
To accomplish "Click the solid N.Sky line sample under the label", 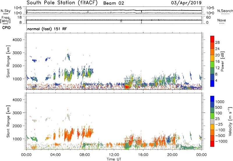I will (x=6, y=14).
